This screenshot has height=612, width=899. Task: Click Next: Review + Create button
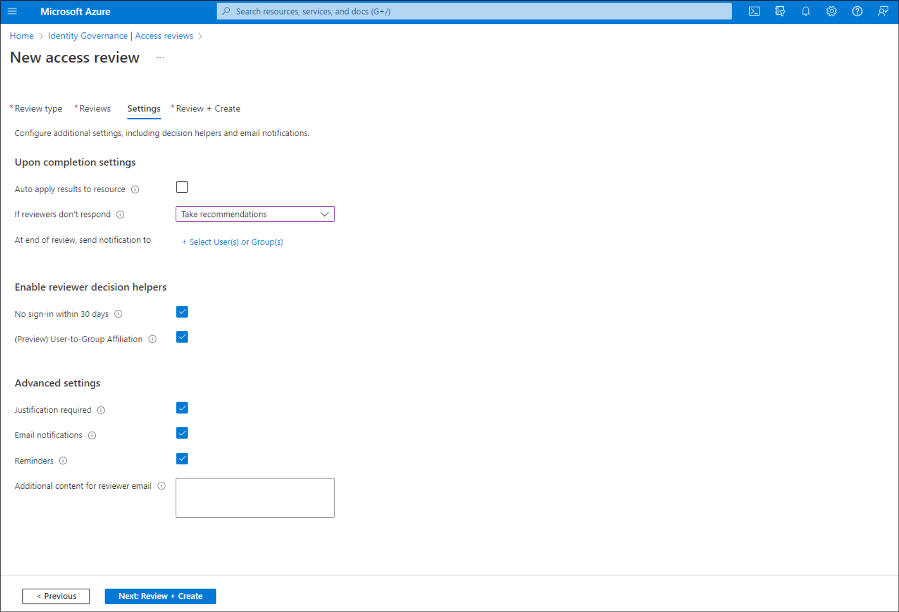click(160, 596)
